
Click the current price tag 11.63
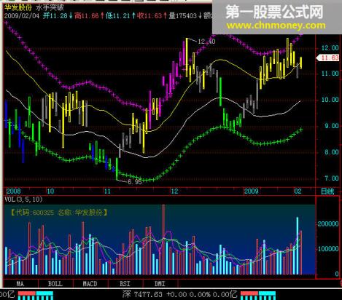click(x=328, y=58)
